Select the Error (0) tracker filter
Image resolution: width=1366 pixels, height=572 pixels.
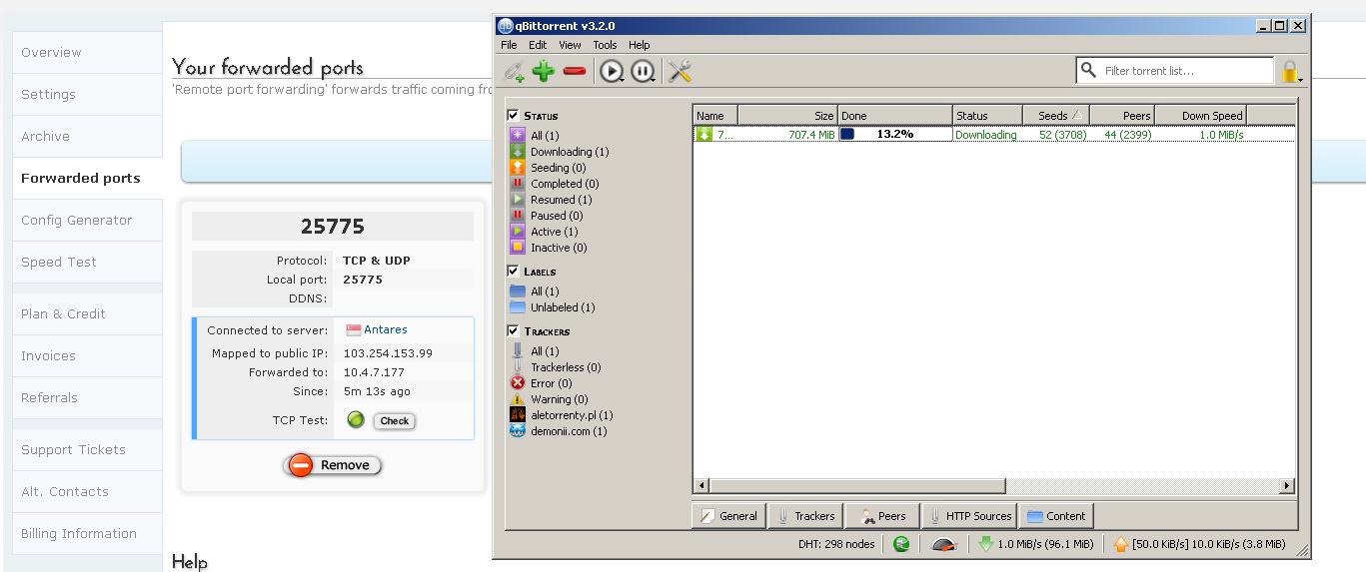pos(552,383)
